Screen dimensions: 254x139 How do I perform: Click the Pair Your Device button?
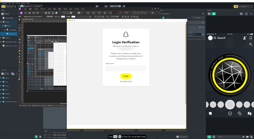tap(243, 7)
